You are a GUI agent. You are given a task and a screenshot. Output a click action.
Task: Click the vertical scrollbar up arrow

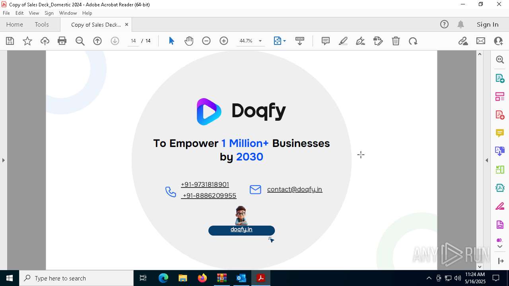coord(480,54)
